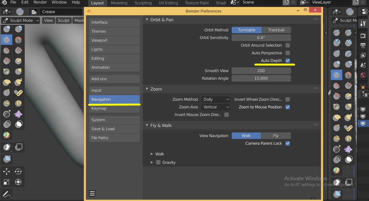Enable Auto Perspective checkbox

(x=287, y=53)
